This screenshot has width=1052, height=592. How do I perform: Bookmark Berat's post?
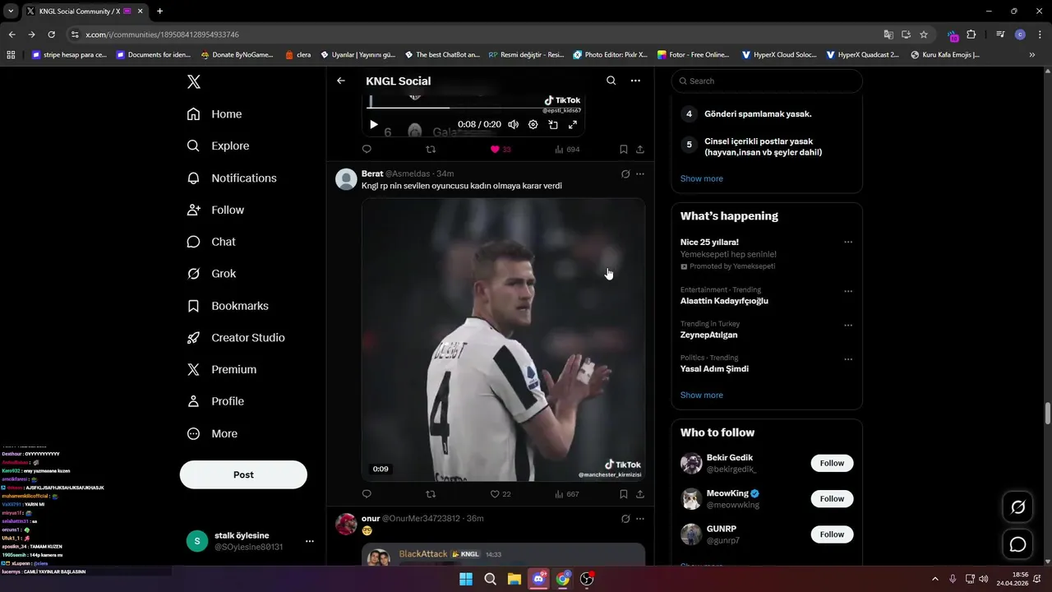[624, 494]
